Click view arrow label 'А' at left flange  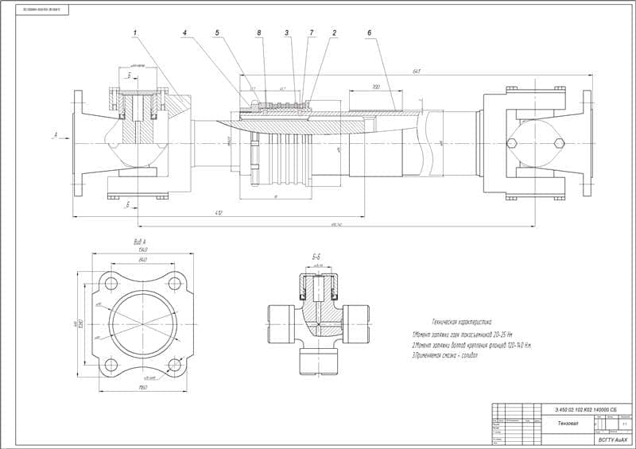(54, 134)
